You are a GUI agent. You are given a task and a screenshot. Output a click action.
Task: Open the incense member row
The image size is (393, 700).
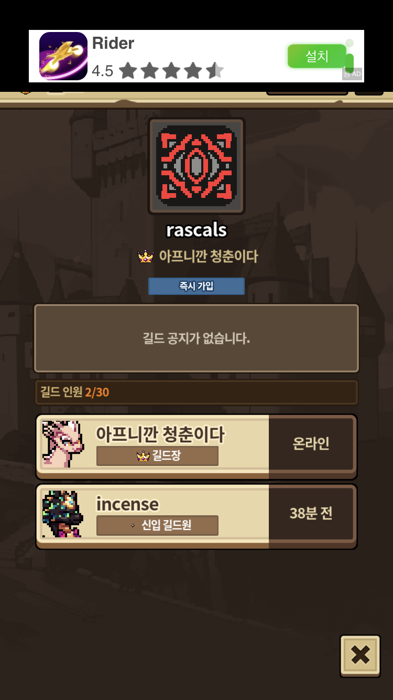pyautogui.click(x=196, y=516)
